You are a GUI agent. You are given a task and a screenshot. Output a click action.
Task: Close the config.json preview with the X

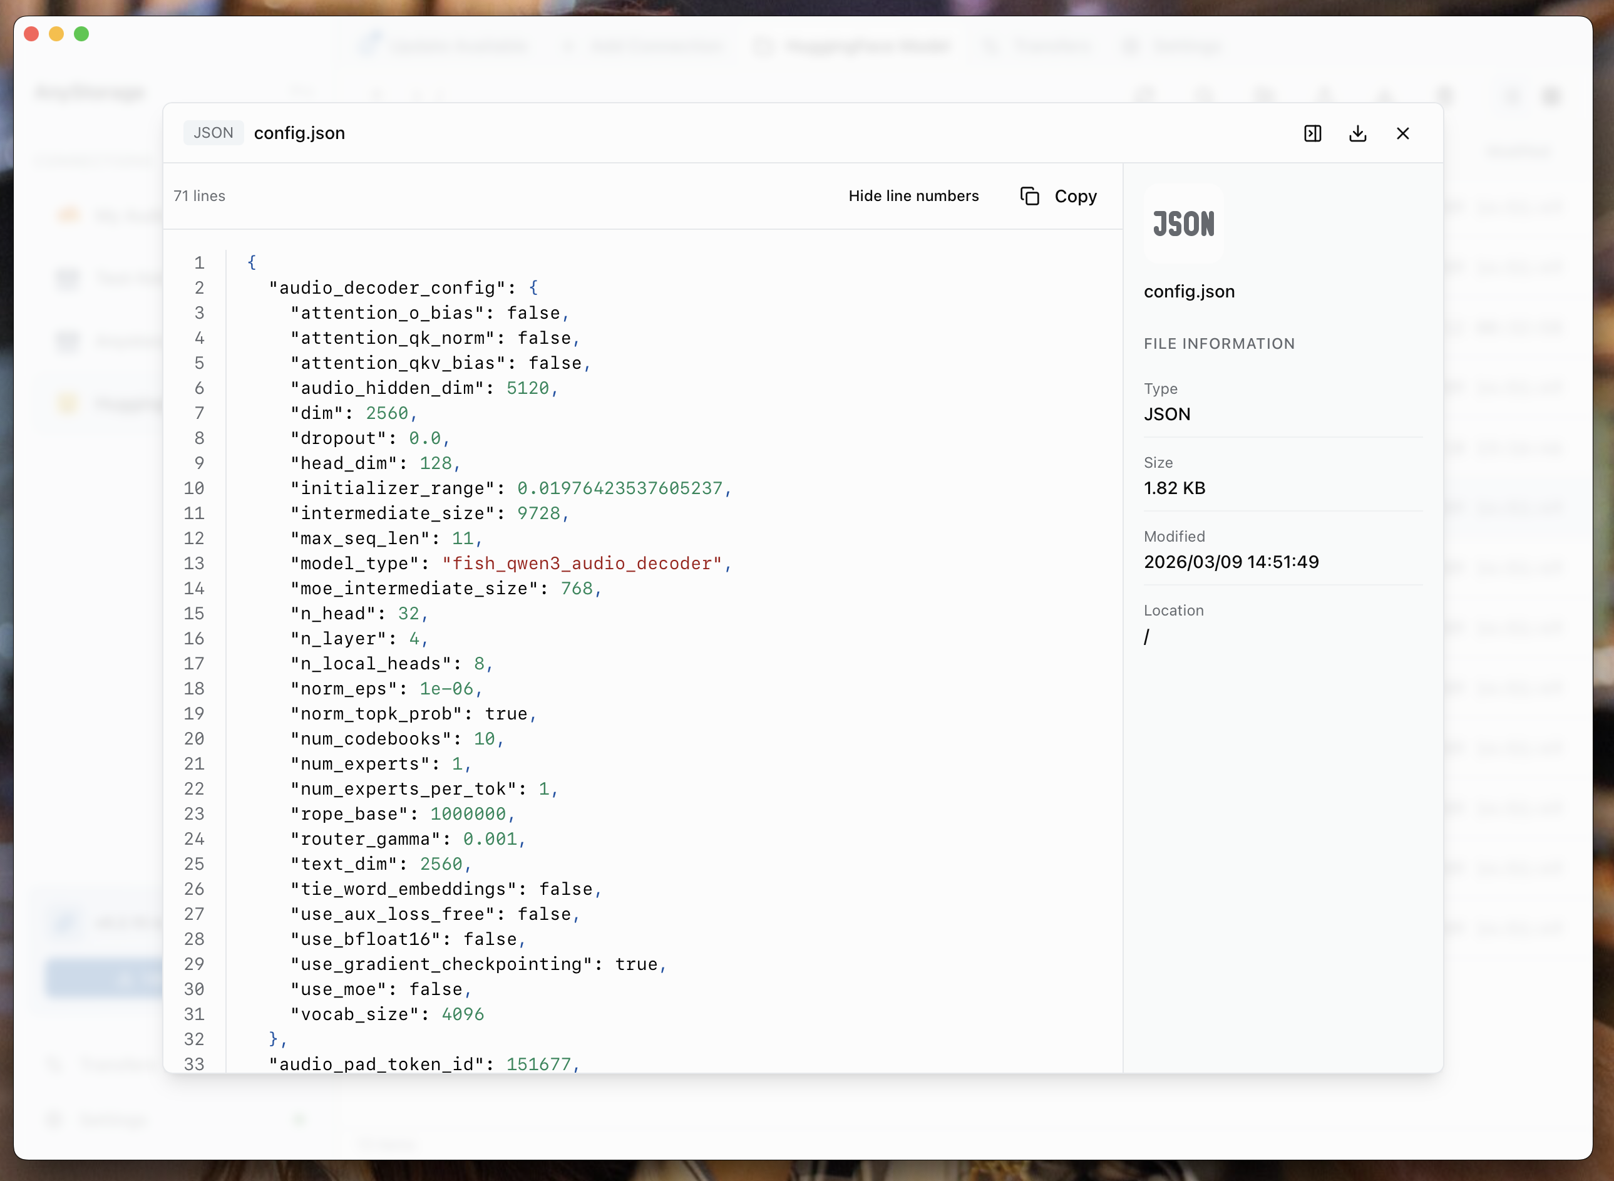click(1402, 133)
